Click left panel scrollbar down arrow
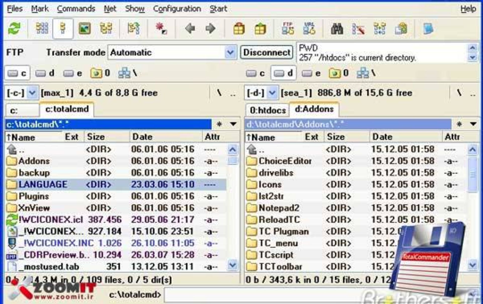Image resolution: width=483 pixels, height=304 pixels. [x=232, y=265]
